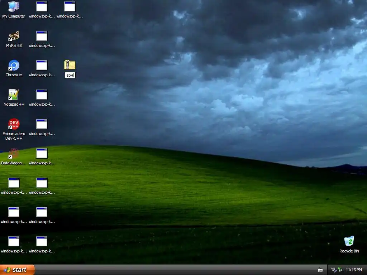This screenshot has height=275, width=367.
Task: Click inside the sp4 rename text box
Action: [70, 75]
